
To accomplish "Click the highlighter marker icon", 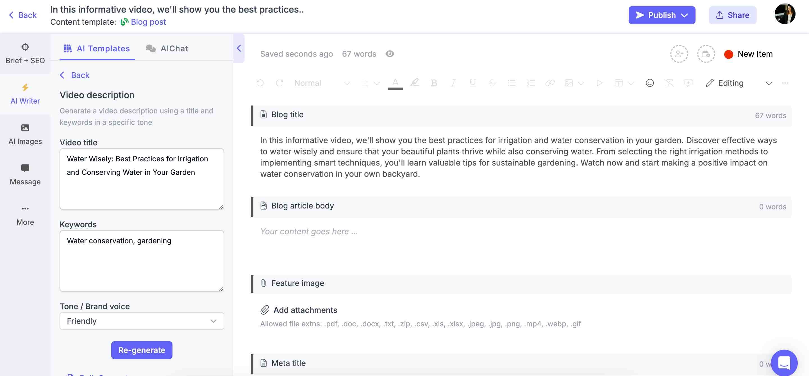I will pos(415,82).
